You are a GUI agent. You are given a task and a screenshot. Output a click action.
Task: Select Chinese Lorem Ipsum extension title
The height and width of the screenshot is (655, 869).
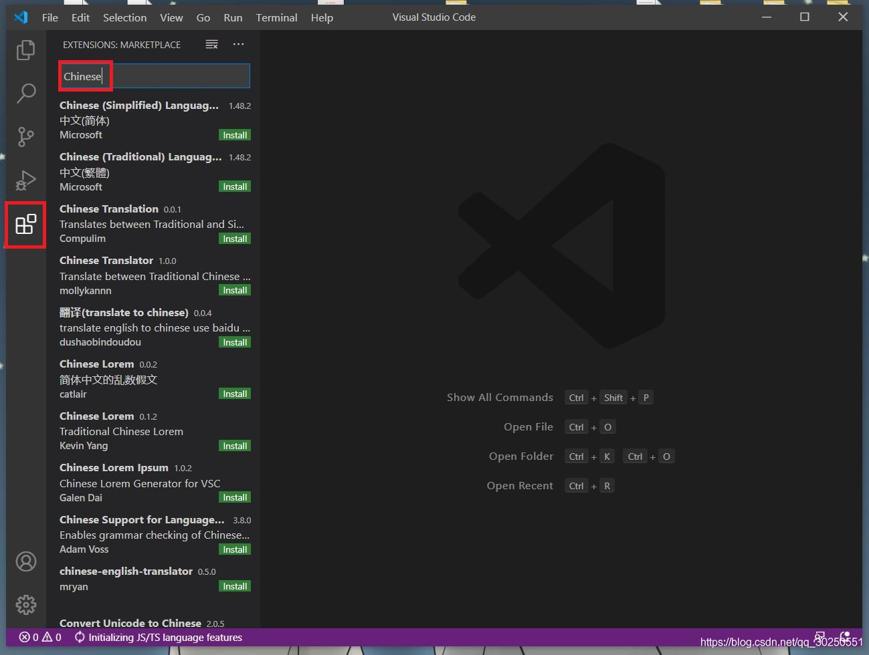(114, 468)
